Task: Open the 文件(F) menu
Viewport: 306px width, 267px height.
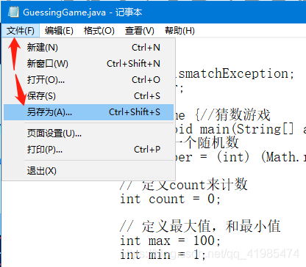Action: 21,31
